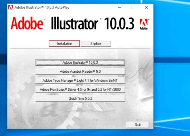
Task: Minimize the AutoPlay window
Action: 119,8
